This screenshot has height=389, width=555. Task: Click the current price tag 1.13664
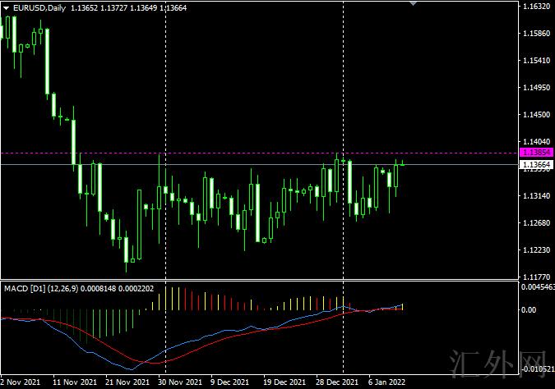click(x=536, y=165)
